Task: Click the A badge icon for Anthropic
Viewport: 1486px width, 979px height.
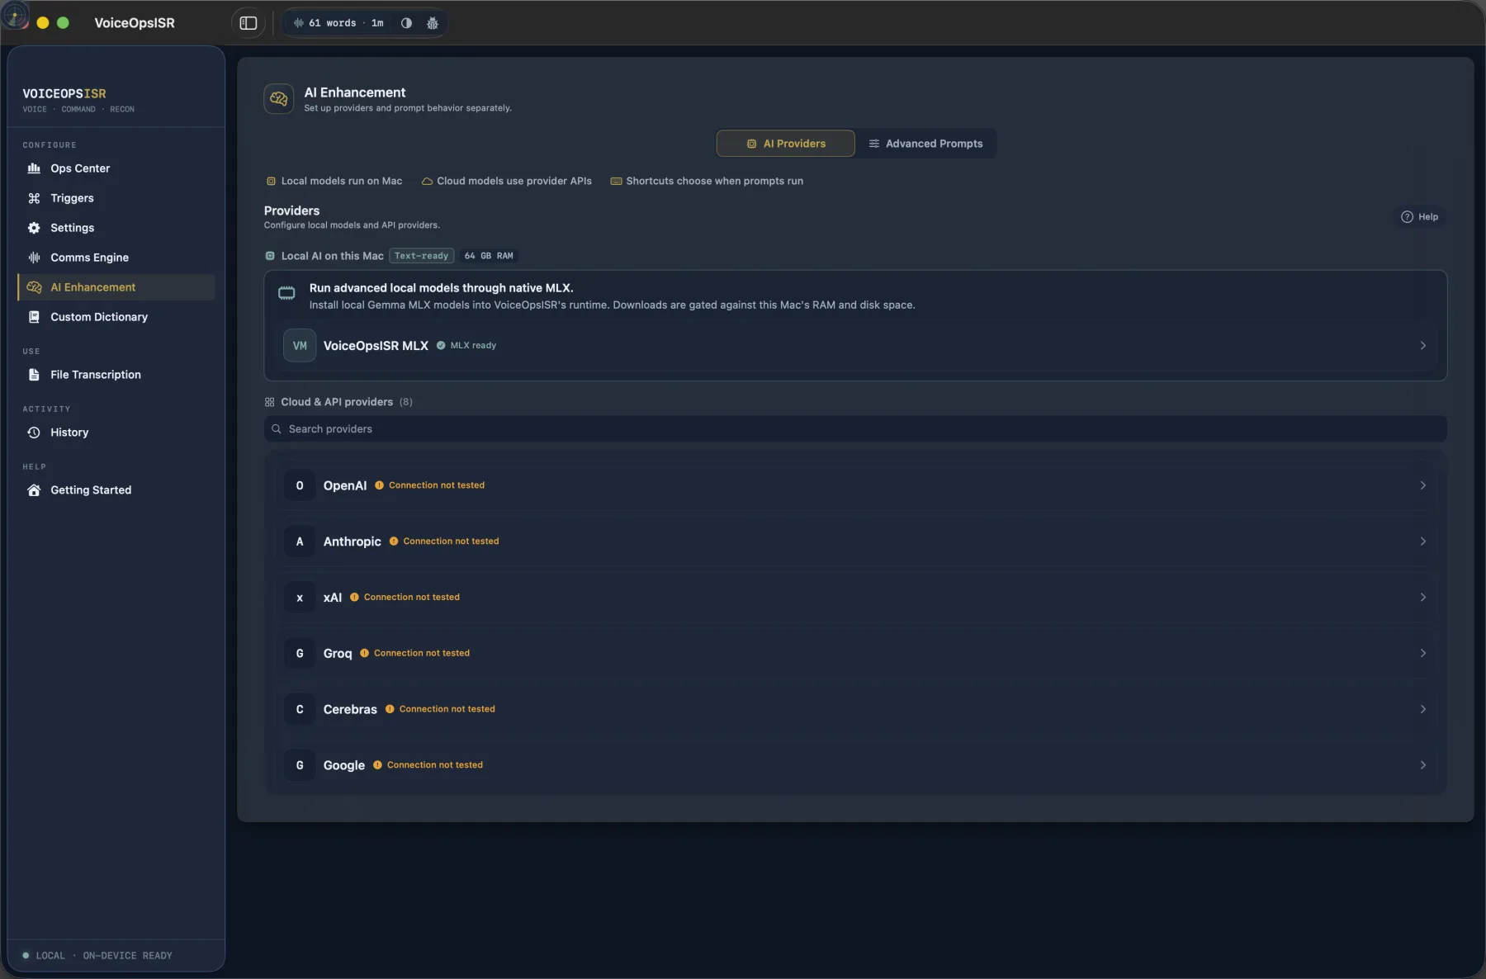Action: tap(300, 542)
